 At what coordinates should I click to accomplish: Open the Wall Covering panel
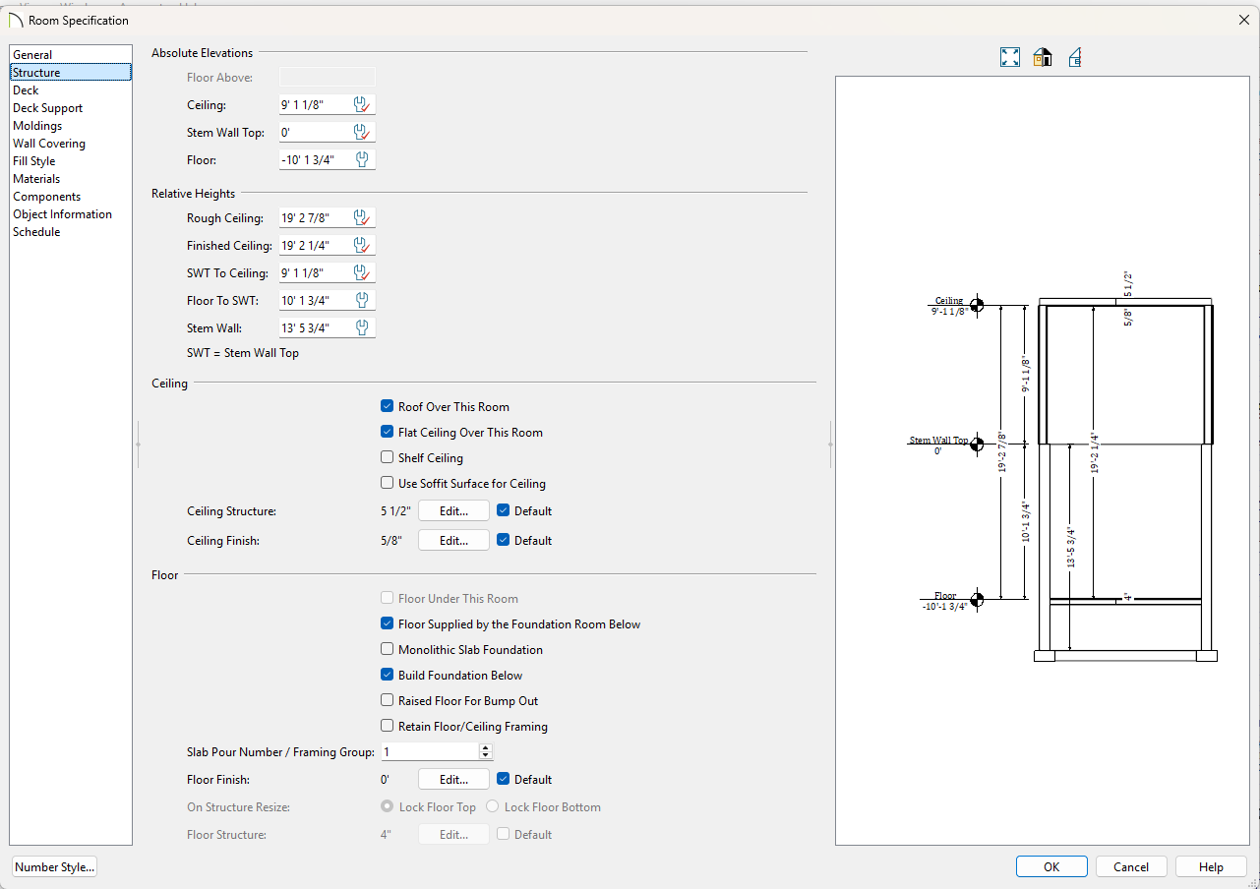(49, 144)
